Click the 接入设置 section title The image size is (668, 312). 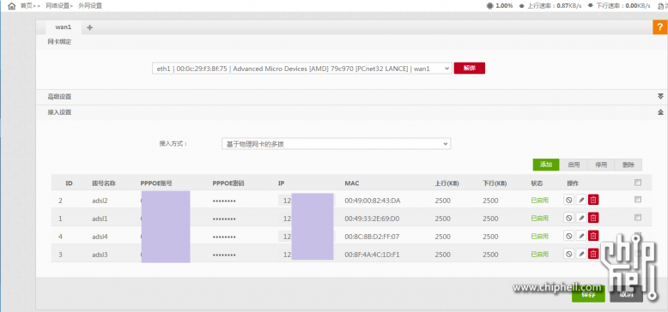[59, 112]
